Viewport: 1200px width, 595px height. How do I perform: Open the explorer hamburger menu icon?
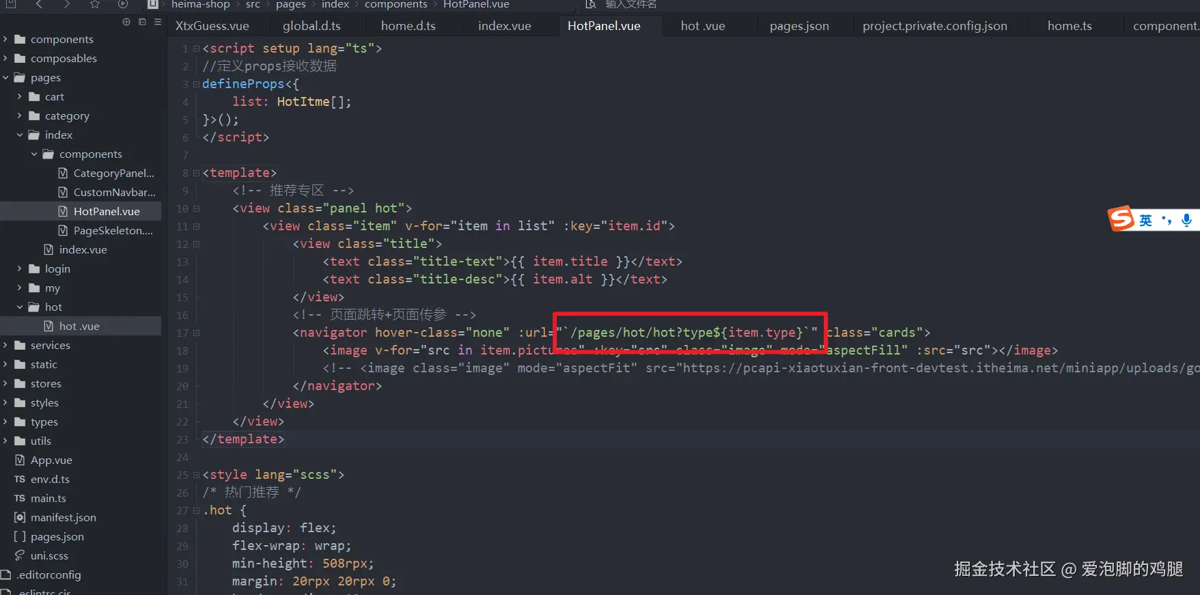[158, 22]
